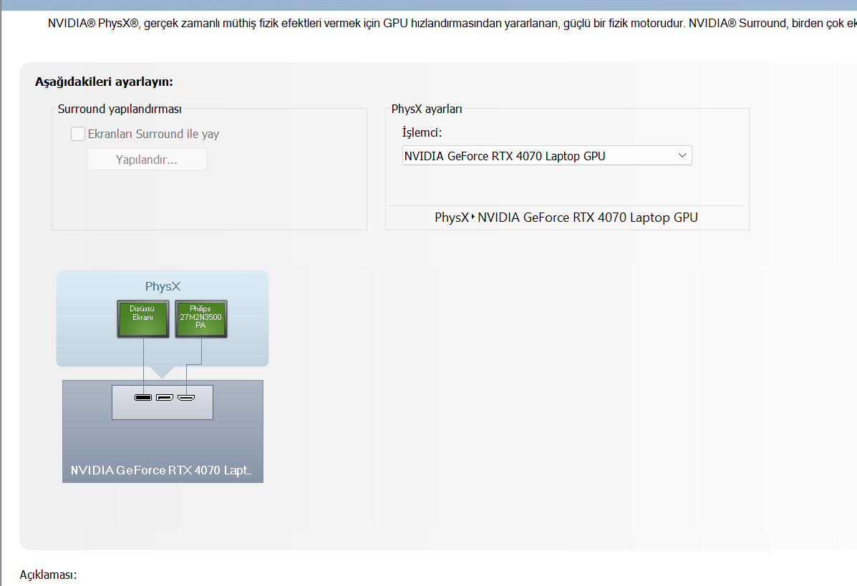Click the 'Açıklaması:' label

[x=48, y=575]
